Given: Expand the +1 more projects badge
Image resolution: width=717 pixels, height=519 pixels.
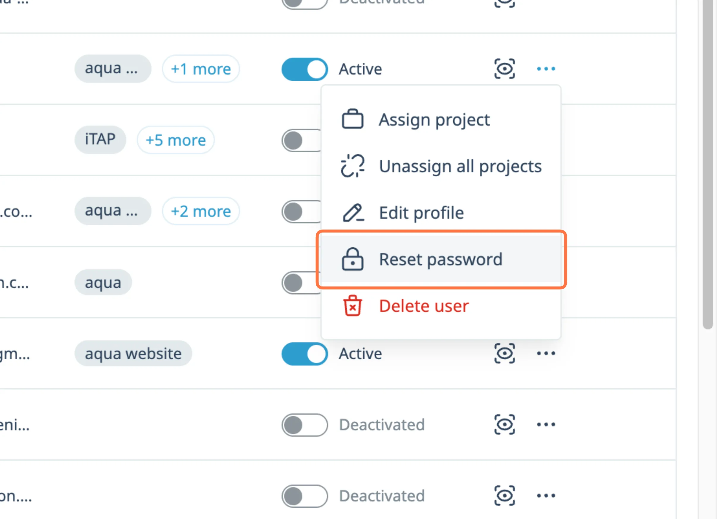Looking at the screenshot, I should pos(201,69).
